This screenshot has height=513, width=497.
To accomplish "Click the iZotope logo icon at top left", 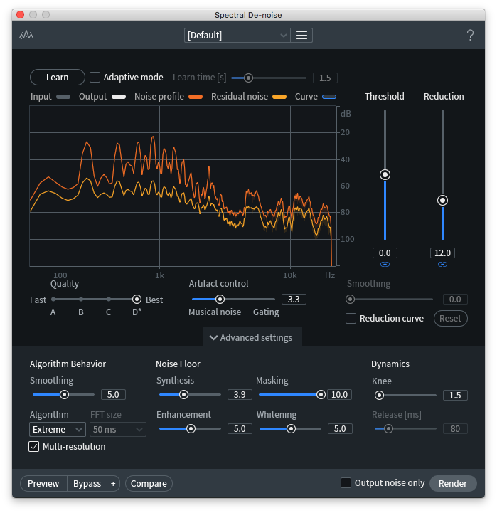I will pyautogui.click(x=26, y=35).
